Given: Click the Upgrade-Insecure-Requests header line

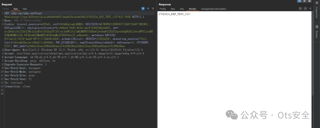Looking at the screenshot, I should [25, 64].
